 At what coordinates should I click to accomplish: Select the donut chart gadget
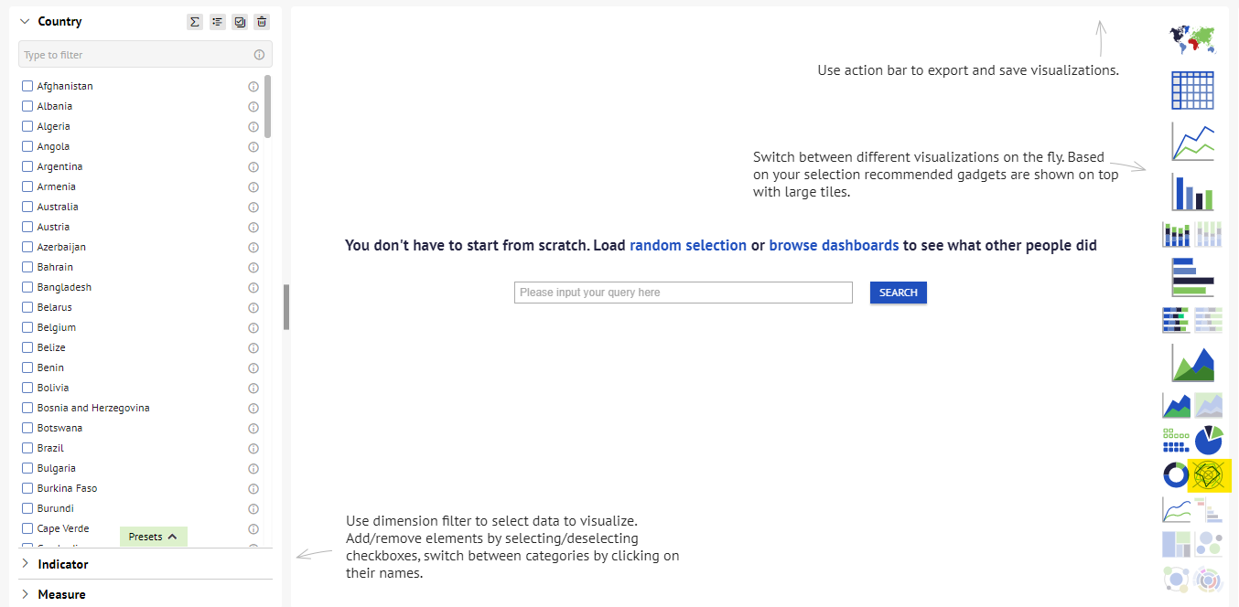pyautogui.click(x=1176, y=474)
